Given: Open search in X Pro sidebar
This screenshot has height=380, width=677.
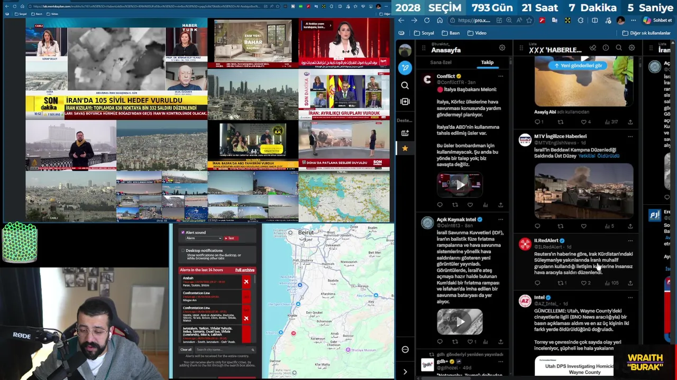Looking at the screenshot, I should [405, 85].
